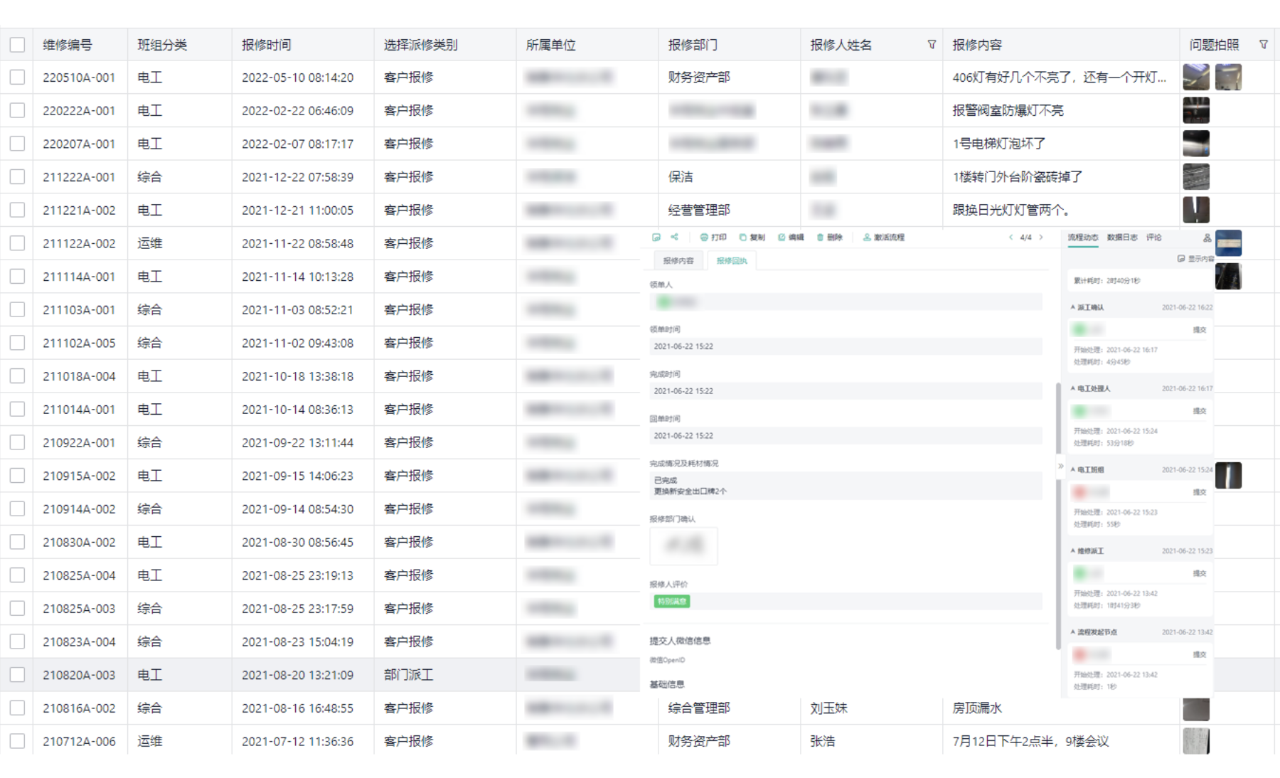Check the row 220207A-001 checkbox

point(17,144)
